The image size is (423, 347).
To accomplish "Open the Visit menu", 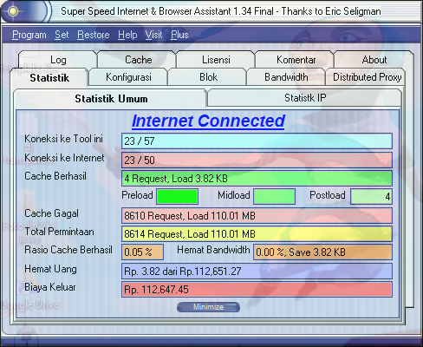I will [153, 35].
